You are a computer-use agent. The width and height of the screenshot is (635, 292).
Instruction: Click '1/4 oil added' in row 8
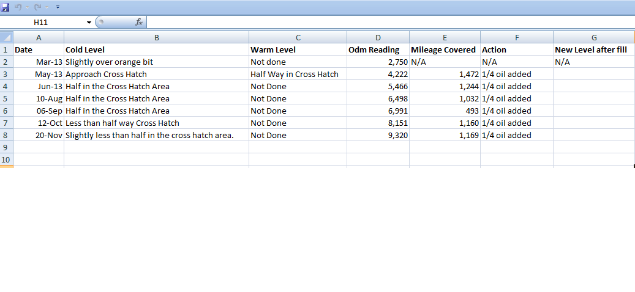(517, 135)
